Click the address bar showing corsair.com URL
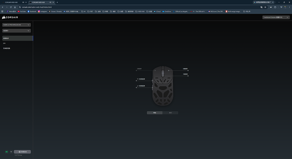Screen dimensions: 292x159 pyautogui.click(x=140, y=7)
